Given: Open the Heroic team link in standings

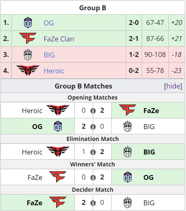Looking at the screenshot, I should tap(54, 71).
